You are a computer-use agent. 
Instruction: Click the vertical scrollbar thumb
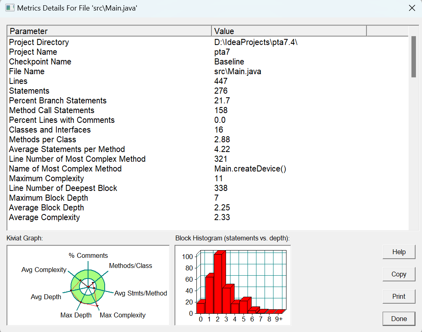[x=413, y=57]
